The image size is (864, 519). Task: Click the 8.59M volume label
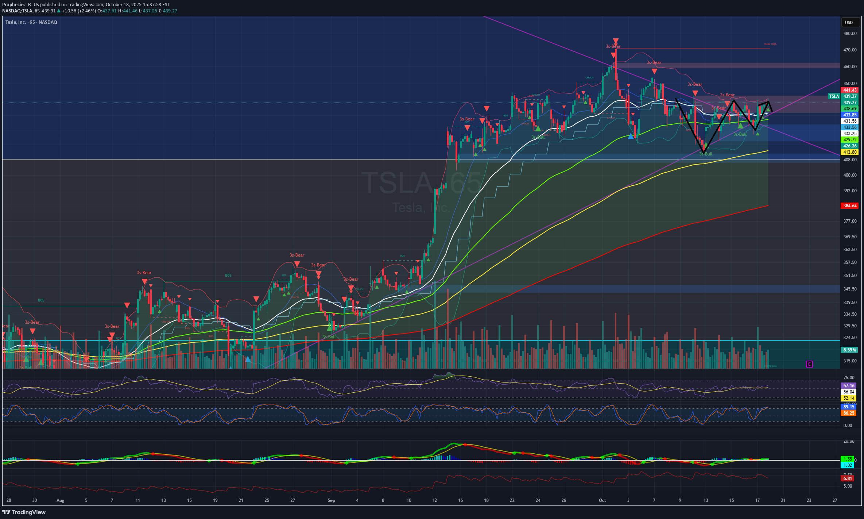pos(849,350)
